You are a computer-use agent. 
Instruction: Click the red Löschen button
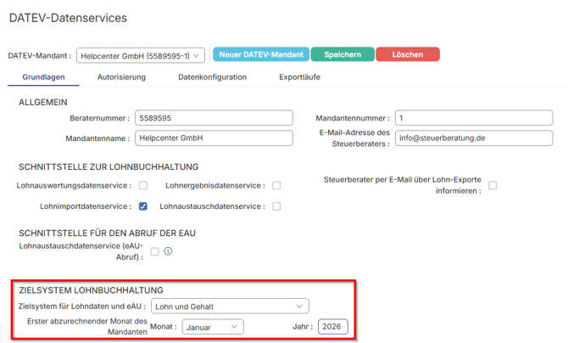(407, 54)
